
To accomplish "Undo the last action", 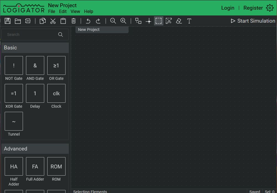I will (x=88, y=21).
